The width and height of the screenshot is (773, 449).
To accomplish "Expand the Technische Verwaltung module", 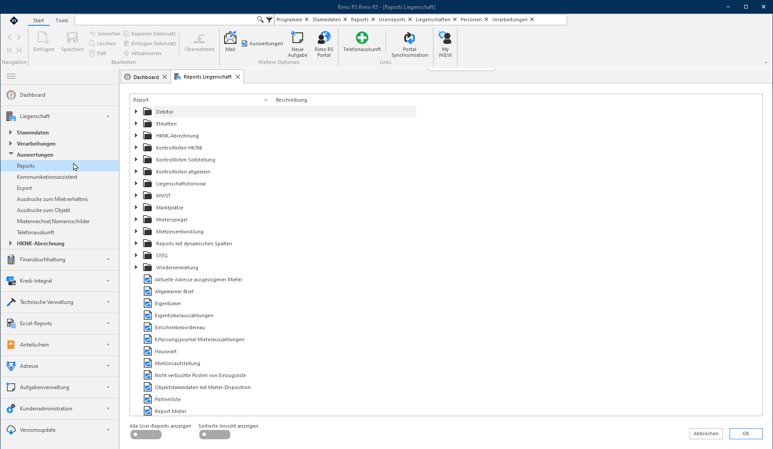I will click(x=59, y=302).
